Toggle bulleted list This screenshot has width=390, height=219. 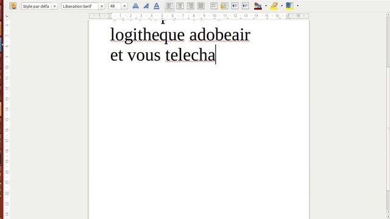pyautogui.click(x=224, y=6)
